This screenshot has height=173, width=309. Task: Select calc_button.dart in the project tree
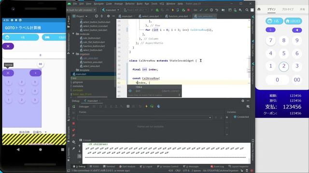pos(92,38)
